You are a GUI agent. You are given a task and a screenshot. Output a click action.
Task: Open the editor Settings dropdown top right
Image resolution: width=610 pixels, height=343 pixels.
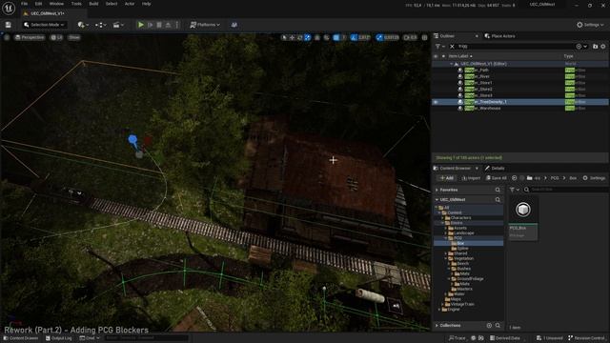[x=590, y=25]
